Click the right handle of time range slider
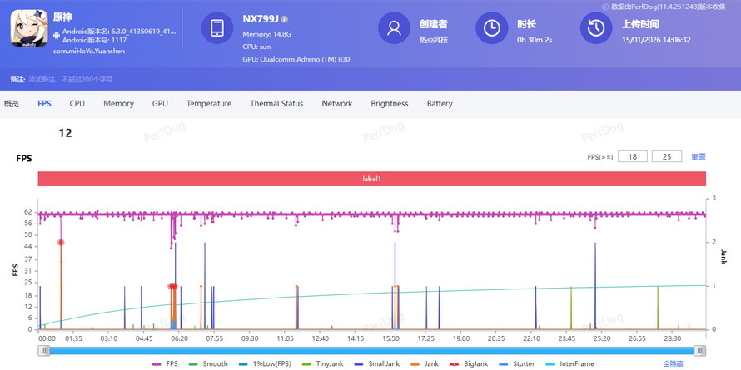The image size is (741, 370). click(700, 351)
